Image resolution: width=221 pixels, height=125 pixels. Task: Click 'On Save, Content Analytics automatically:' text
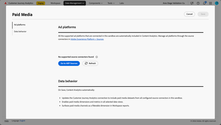point(76,90)
